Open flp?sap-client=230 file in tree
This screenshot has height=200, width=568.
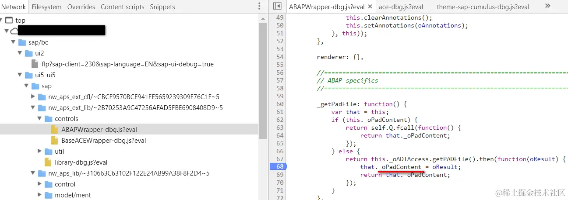click(x=127, y=64)
